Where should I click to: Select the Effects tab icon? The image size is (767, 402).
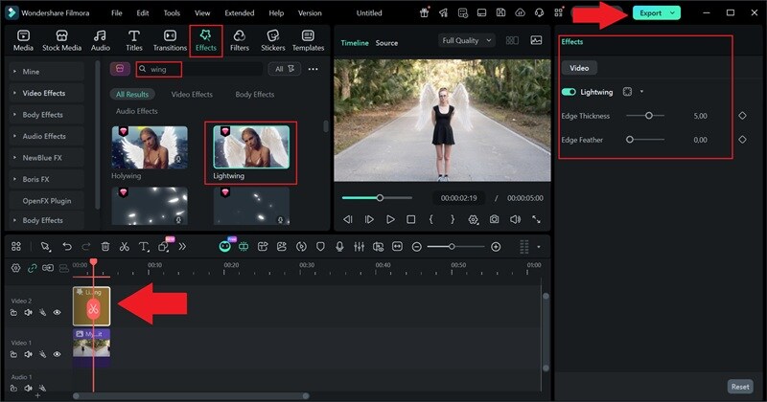tap(205, 35)
